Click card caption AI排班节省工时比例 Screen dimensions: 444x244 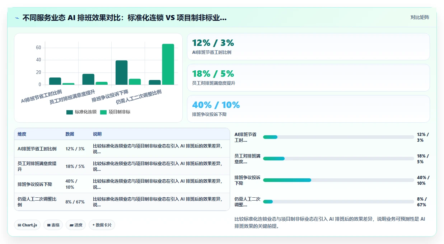click(x=212, y=52)
